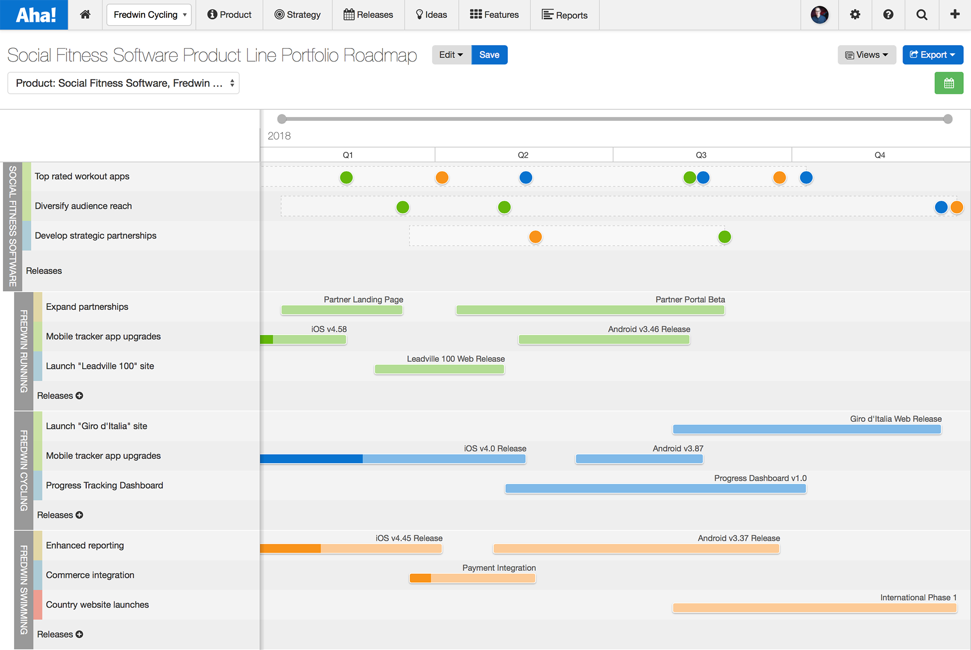Add a release under Fredwin Cycling

(x=80, y=515)
